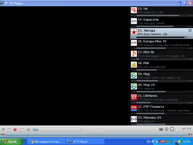Switch to the next channel button
This screenshot has width=193, height=145.
[189, 129]
